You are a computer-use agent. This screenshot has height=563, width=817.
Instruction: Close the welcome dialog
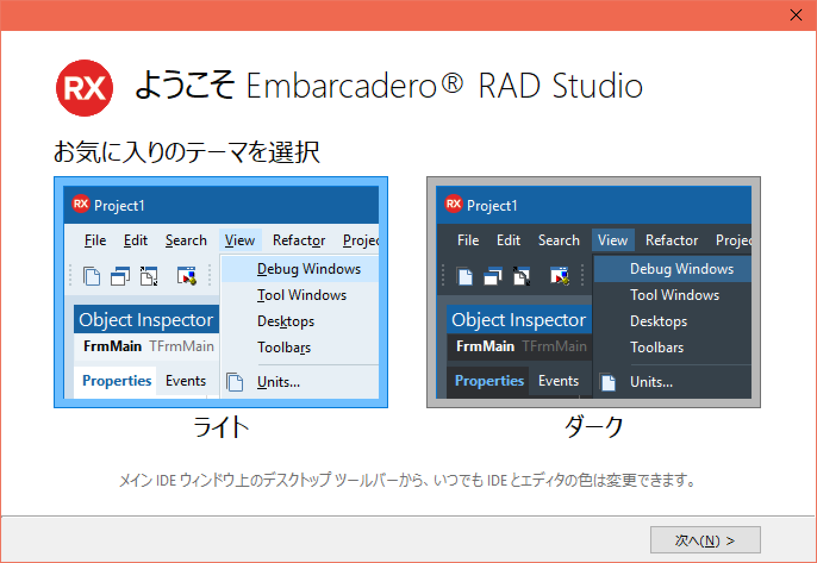(796, 15)
